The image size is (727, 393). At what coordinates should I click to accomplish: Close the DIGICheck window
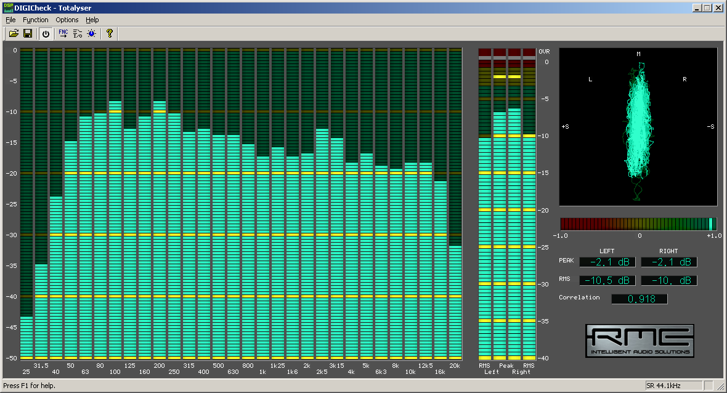click(718, 8)
